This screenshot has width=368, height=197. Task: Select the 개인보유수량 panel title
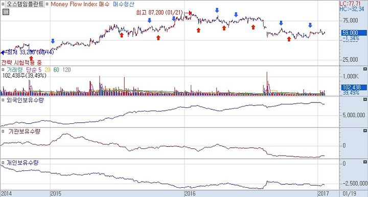coord(22,162)
